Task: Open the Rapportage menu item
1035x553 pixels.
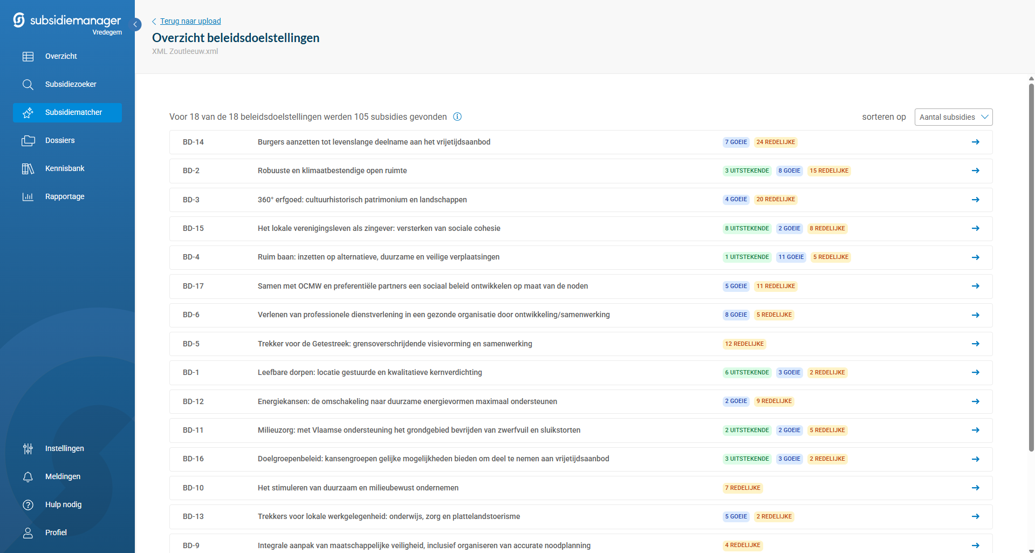Action: coord(65,196)
